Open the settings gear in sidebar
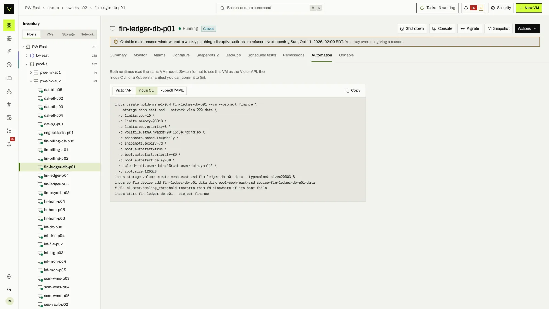Viewport: 549px width, 309px height. pos(9,277)
